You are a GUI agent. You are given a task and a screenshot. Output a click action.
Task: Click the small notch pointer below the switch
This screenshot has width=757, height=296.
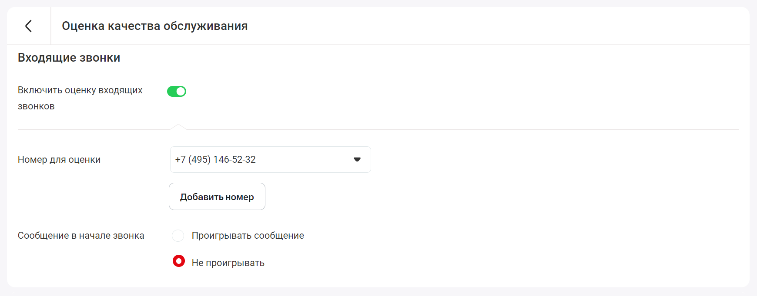pyautogui.click(x=178, y=127)
